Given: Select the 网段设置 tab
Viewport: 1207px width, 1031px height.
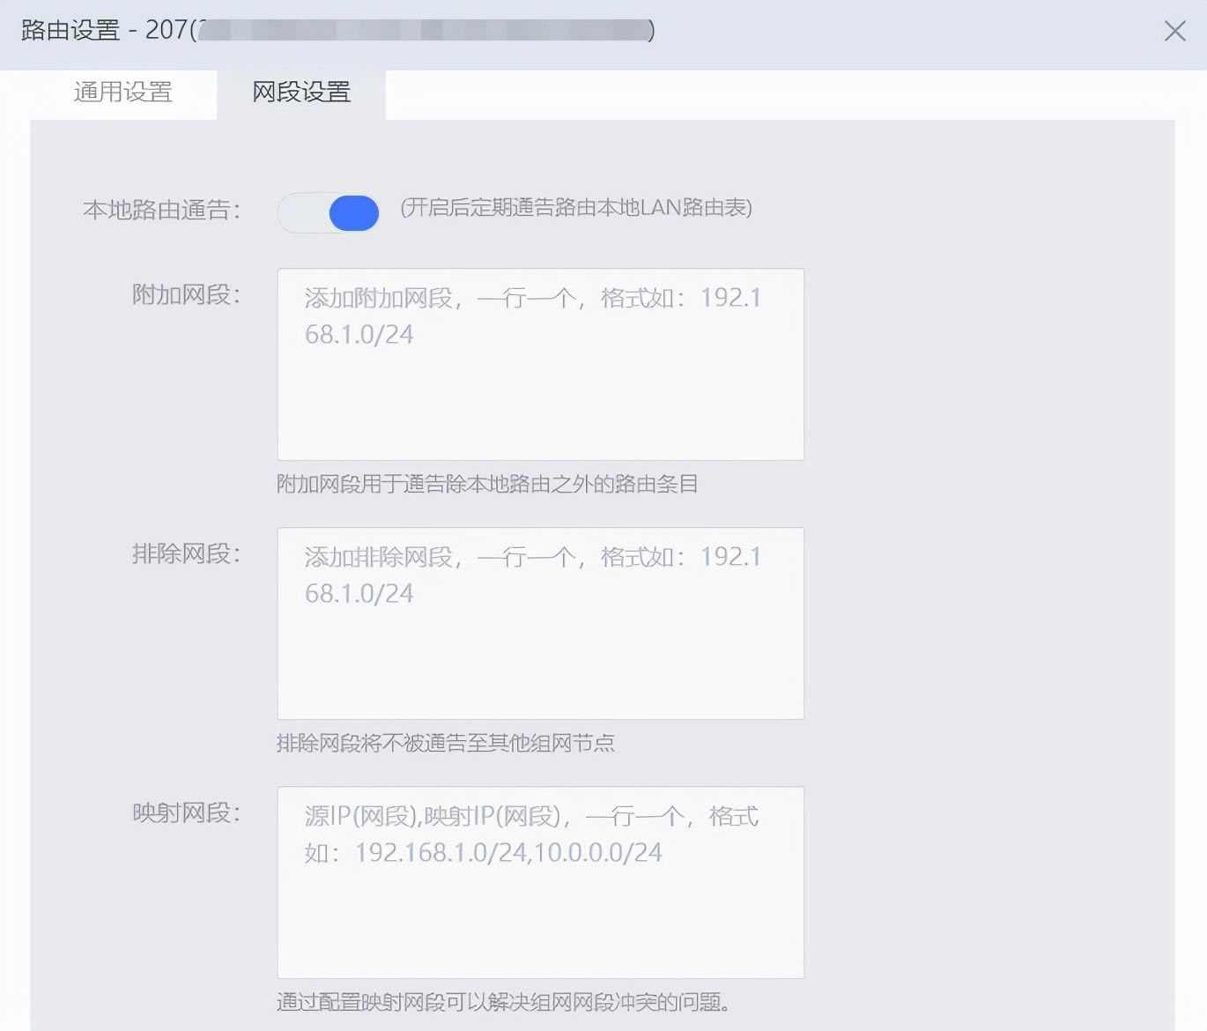Looking at the screenshot, I should tap(301, 92).
